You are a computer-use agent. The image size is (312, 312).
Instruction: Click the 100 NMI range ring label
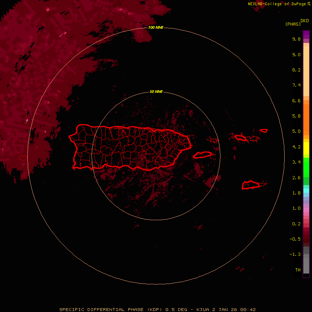pos(156,27)
